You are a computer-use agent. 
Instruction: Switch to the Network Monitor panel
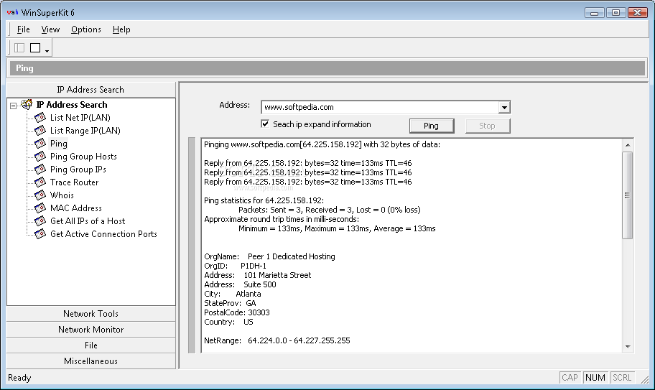click(91, 330)
